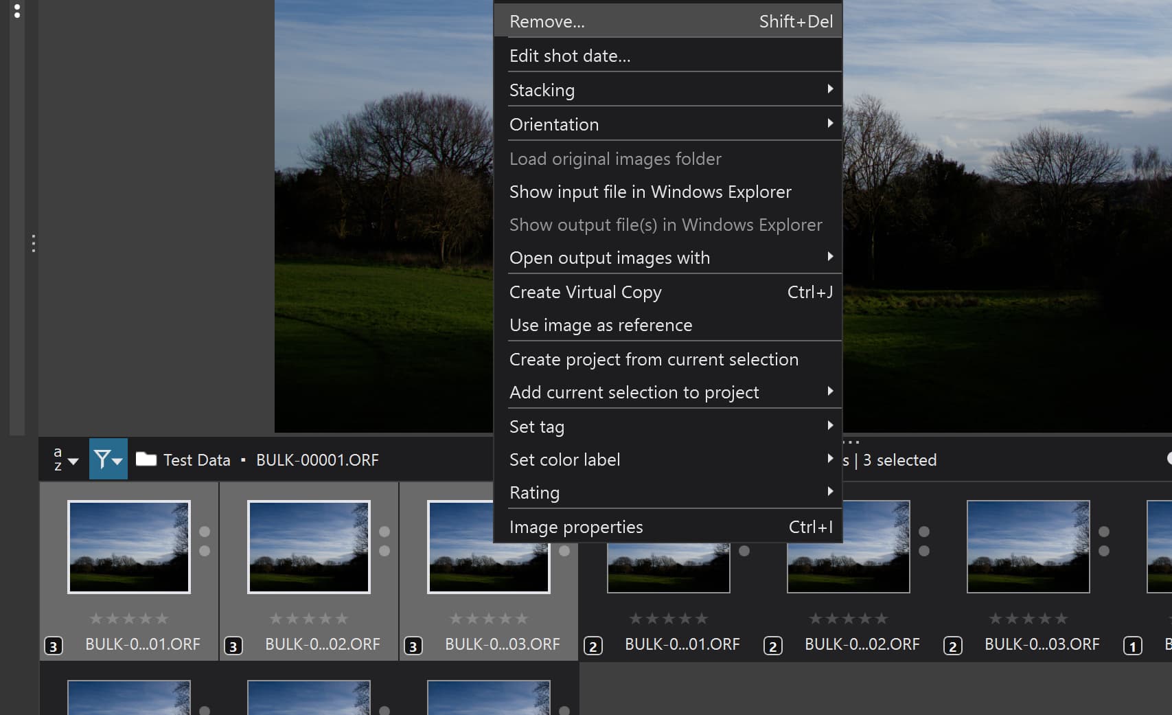Viewport: 1172px width, 715px height.
Task: Click the stack badge showing number 1
Action: pyautogui.click(x=1132, y=646)
